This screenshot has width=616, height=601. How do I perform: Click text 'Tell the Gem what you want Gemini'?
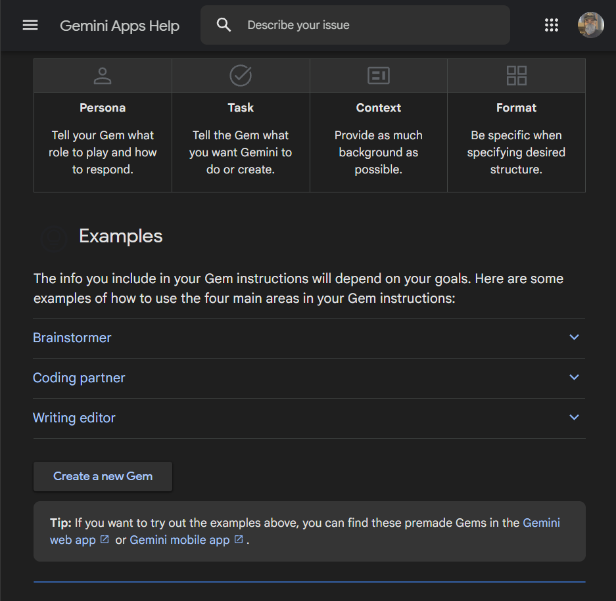click(241, 144)
